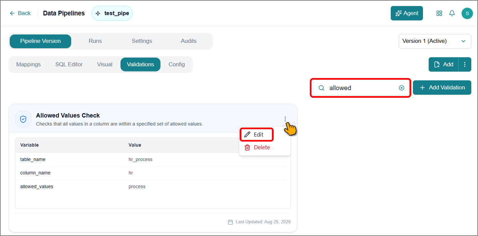Click the three-dot menu beside the Add button

[x=465, y=65]
